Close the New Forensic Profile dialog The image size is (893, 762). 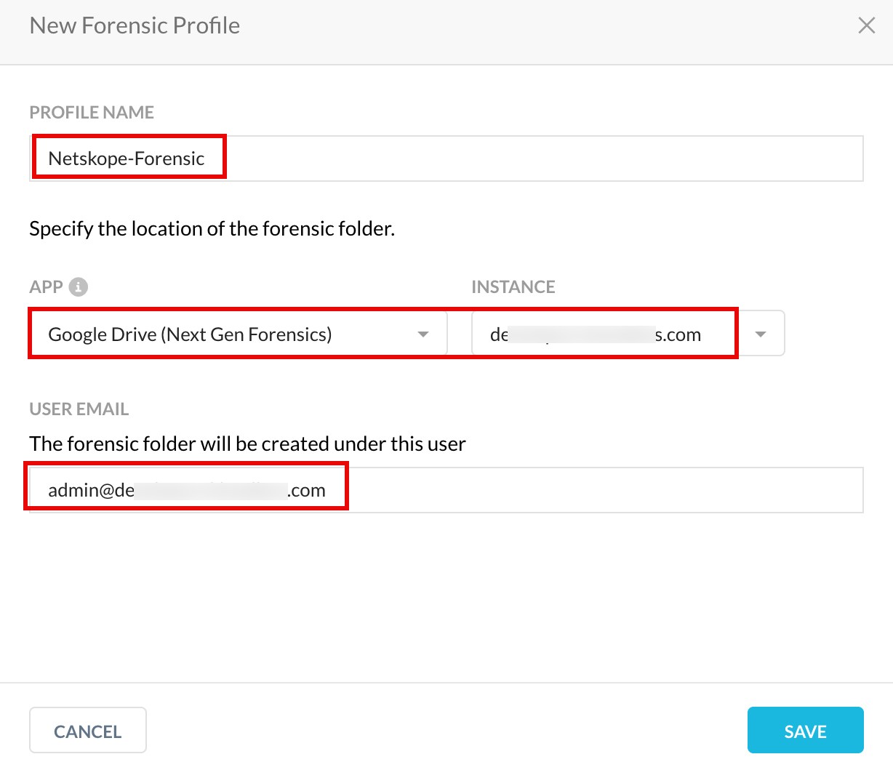click(866, 25)
